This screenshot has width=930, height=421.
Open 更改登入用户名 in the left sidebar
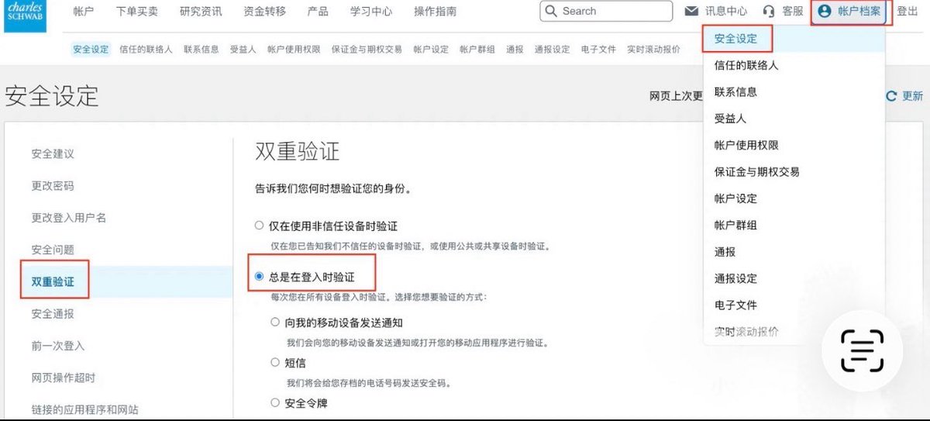(69, 218)
